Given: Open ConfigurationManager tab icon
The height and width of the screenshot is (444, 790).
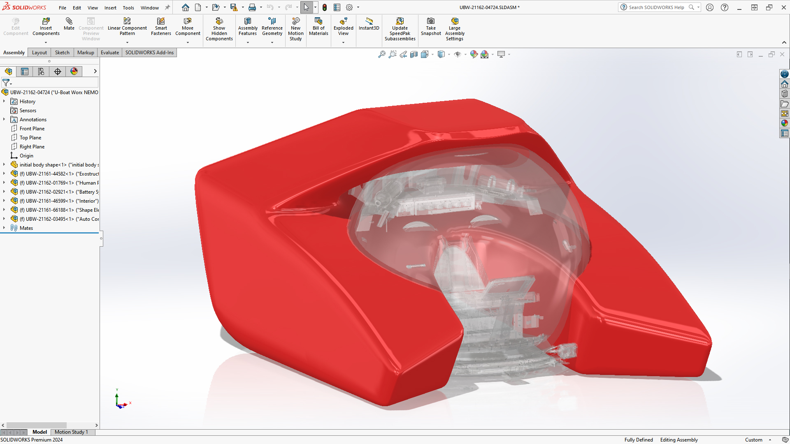Looking at the screenshot, I should 41,72.
